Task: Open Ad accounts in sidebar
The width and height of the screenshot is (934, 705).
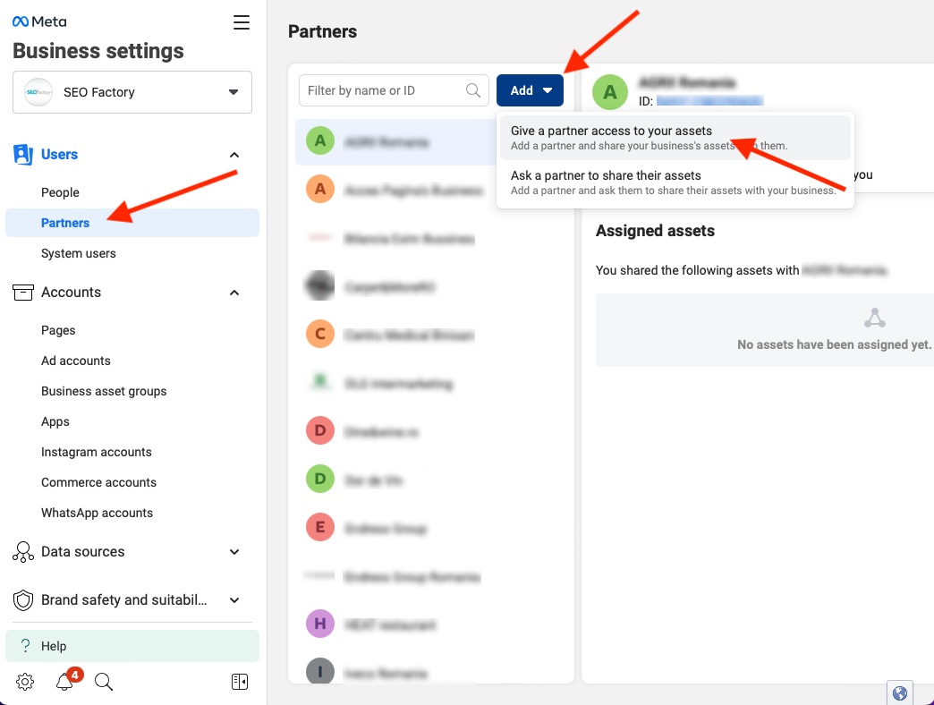Action: [76, 361]
